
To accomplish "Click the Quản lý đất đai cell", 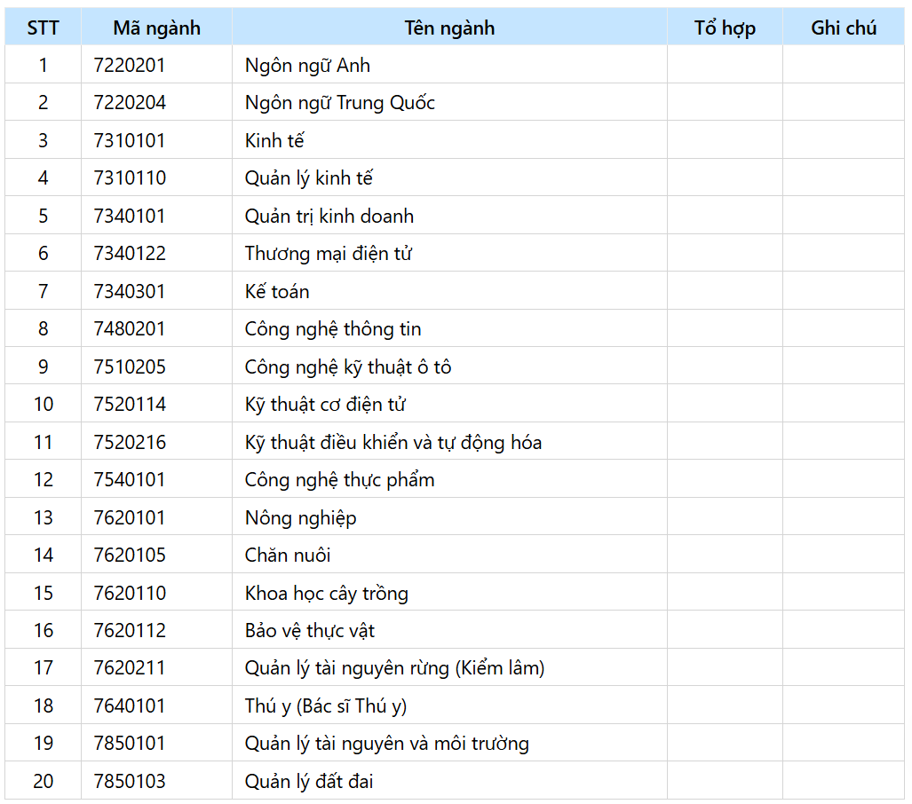I will pos(309,782).
